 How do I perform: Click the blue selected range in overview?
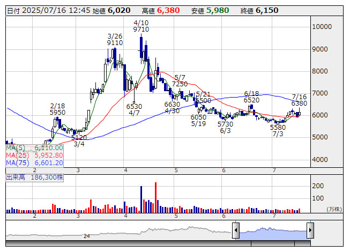pyautogui.click(x=272, y=232)
